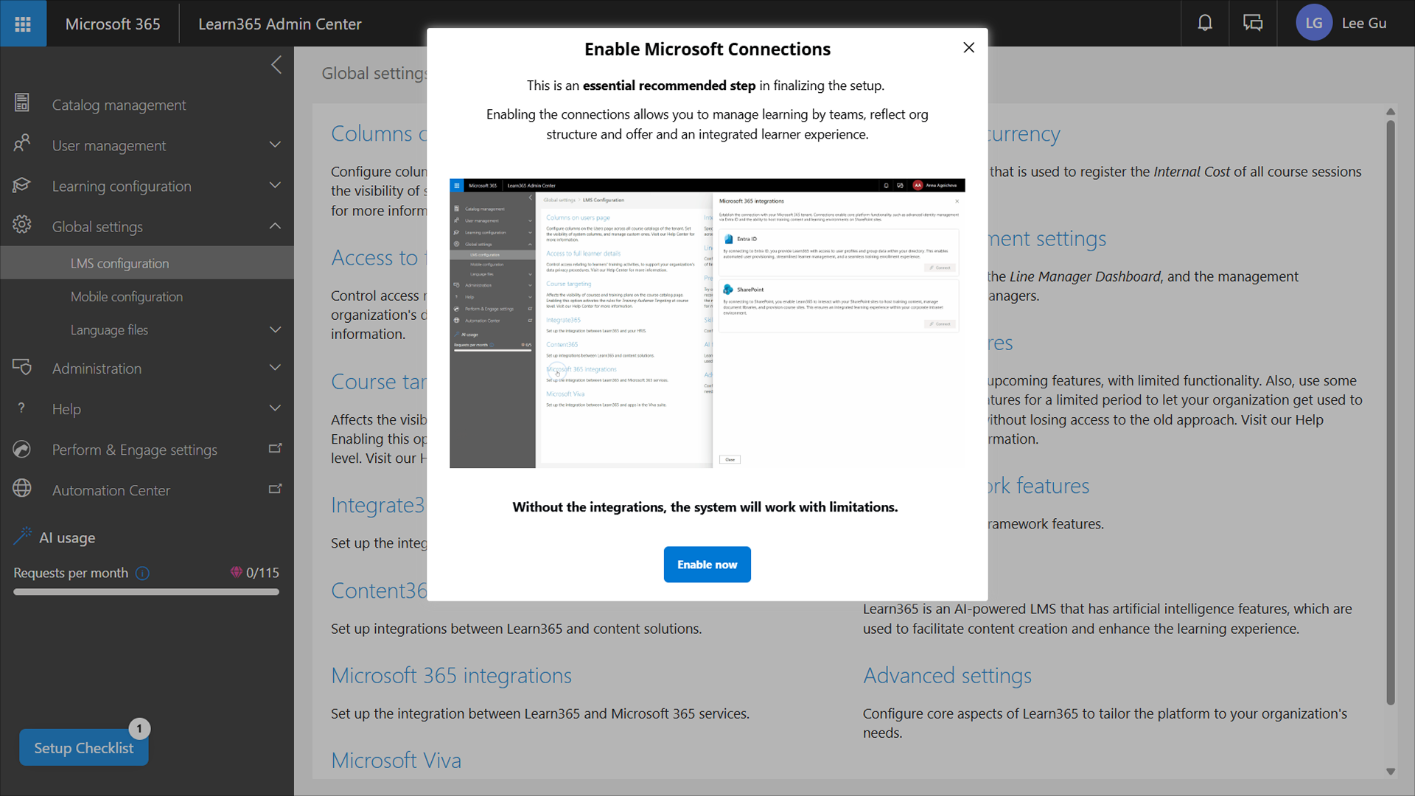This screenshot has width=1415, height=796.
Task: Open the Microsoft 365 app launcher grid
Action: point(23,24)
